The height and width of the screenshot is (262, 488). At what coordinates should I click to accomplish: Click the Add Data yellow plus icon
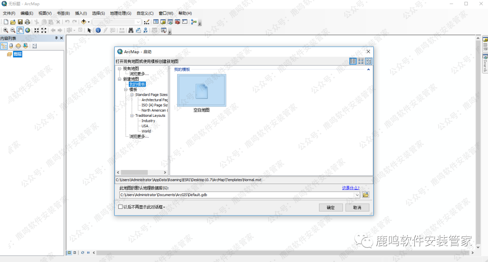(84, 22)
